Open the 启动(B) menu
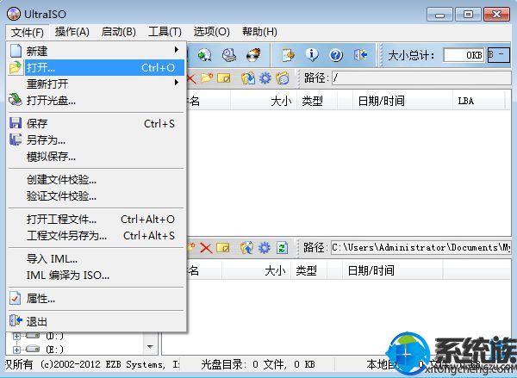 click(119, 32)
